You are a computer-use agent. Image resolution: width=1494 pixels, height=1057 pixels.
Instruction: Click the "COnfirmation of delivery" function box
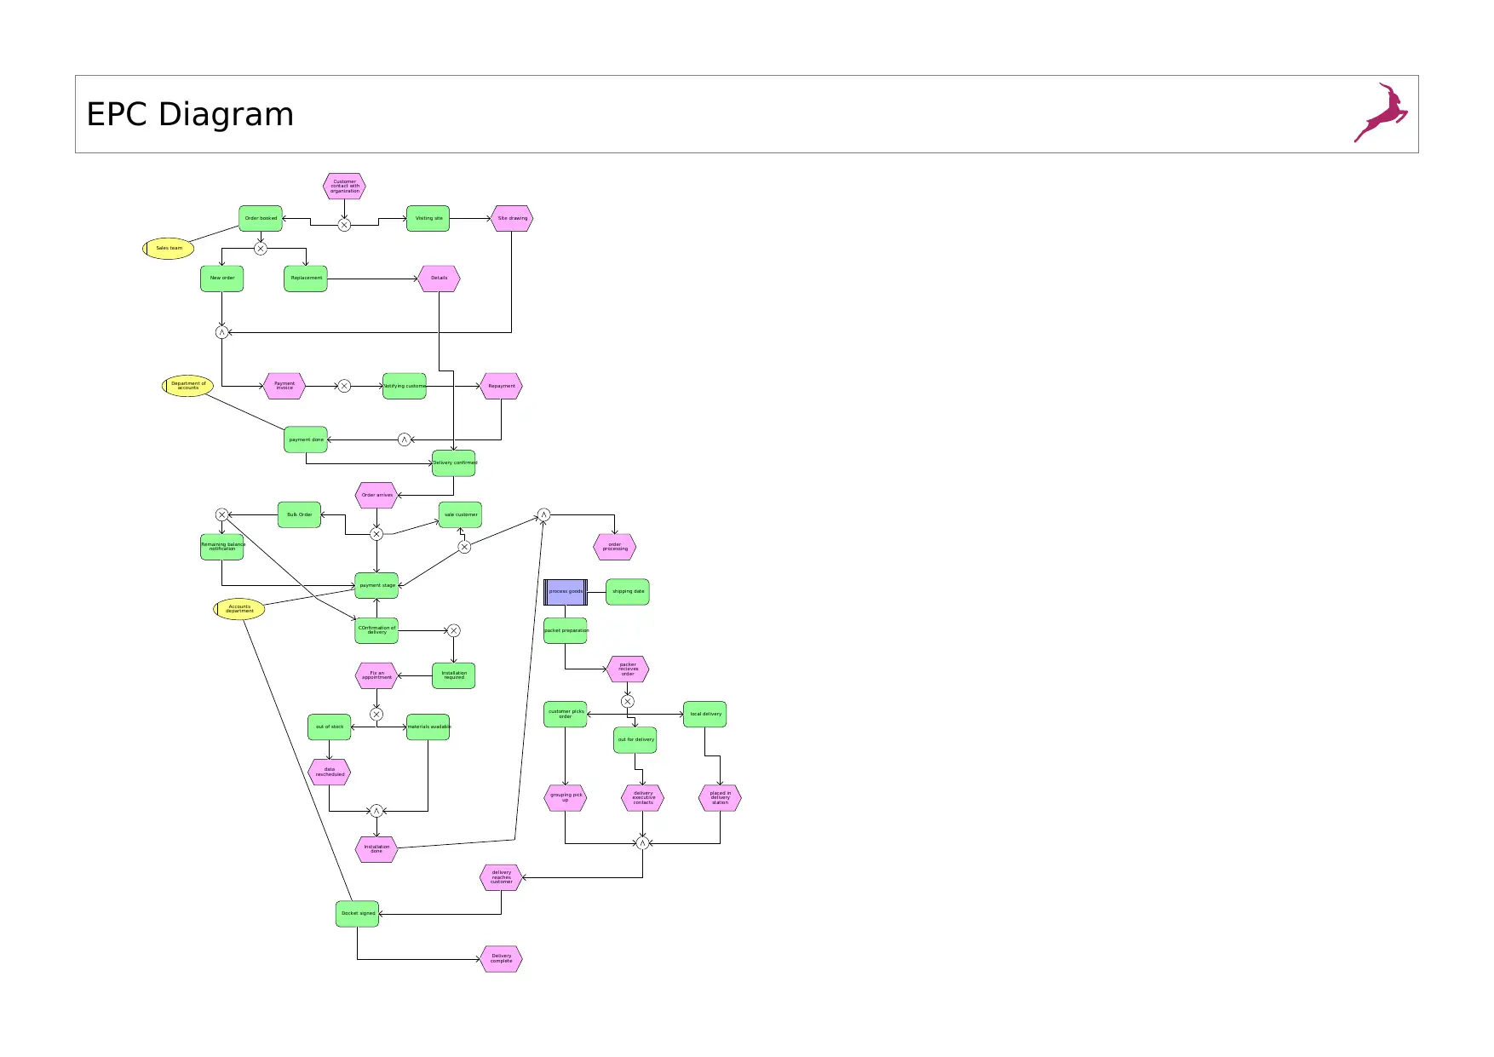pyautogui.click(x=376, y=630)
